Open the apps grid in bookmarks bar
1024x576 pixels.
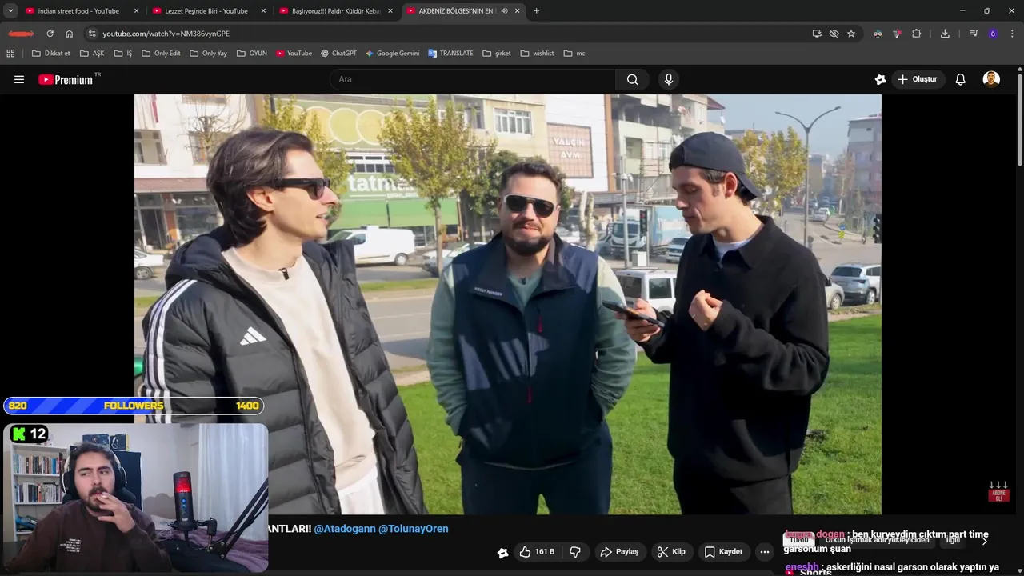click(x=10, y=54)
